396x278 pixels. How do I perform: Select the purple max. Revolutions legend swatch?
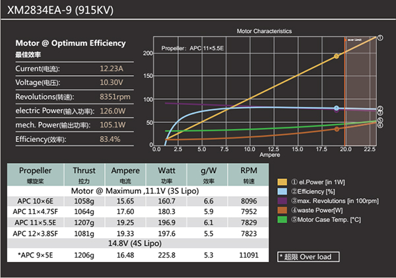click(282, 201)
